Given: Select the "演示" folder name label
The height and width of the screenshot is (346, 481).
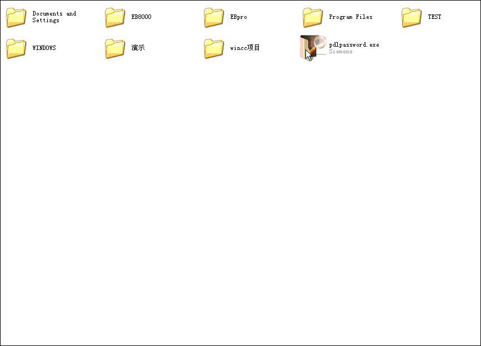Looking at the screenshot, I should click(x=138, y=48).
